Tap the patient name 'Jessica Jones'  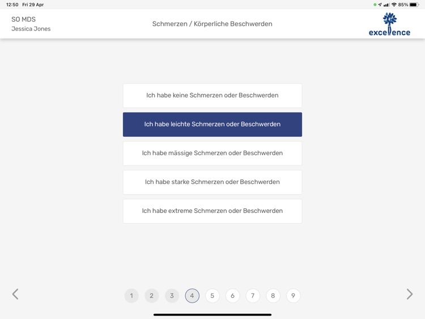tap(31, 29)
